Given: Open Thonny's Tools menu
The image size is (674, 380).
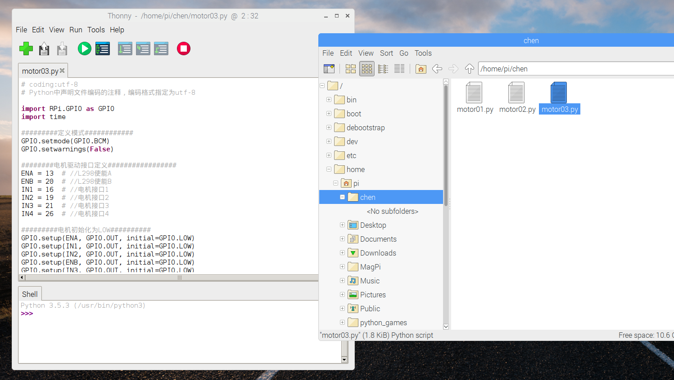Looking at the screenshot, I should tap(96, 30).
